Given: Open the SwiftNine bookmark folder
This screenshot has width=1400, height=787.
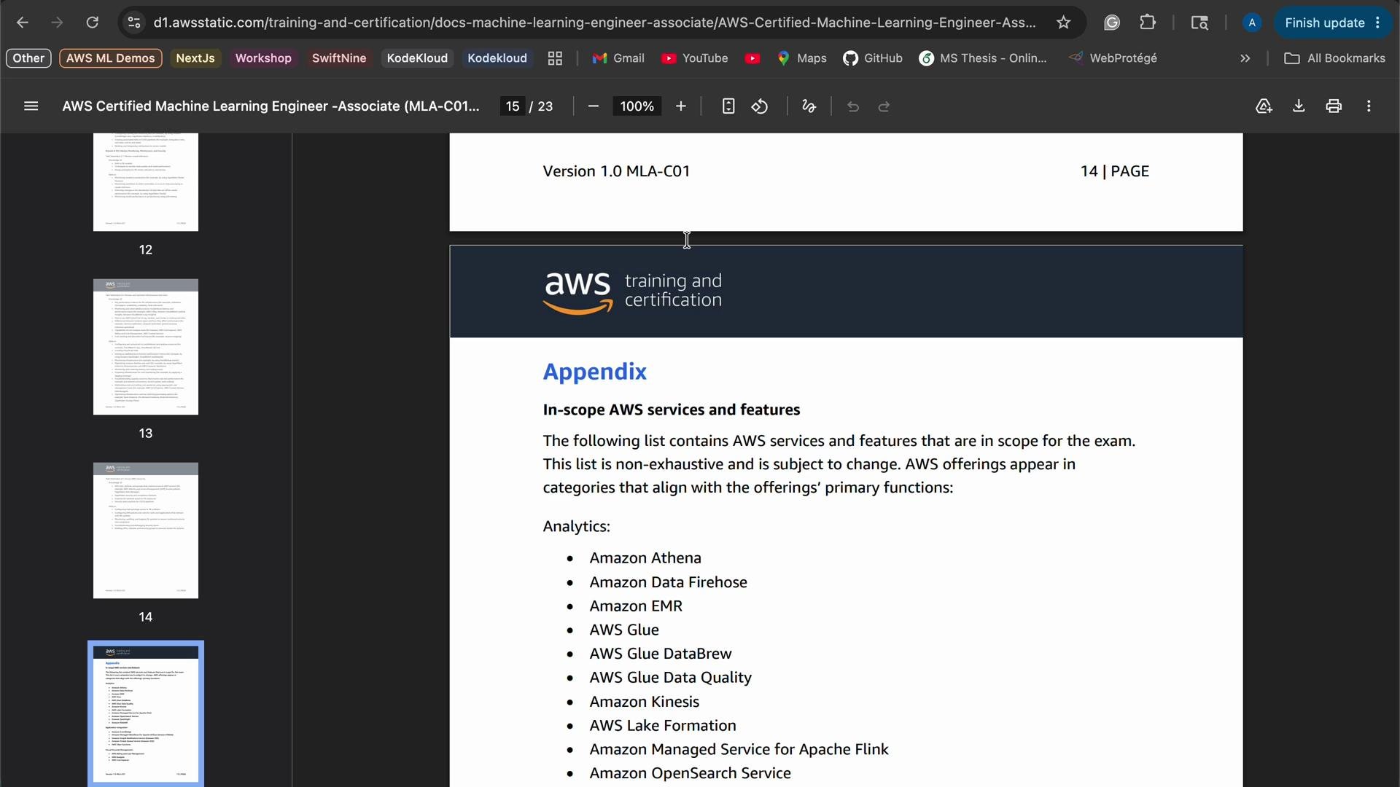Looking at the screenshot, I should coord(339,58).
